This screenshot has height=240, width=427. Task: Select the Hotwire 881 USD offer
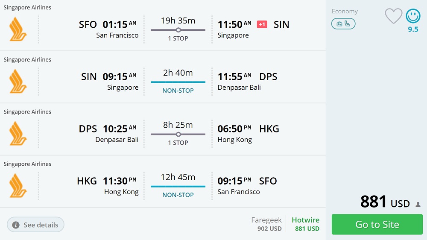click(305, 224)
